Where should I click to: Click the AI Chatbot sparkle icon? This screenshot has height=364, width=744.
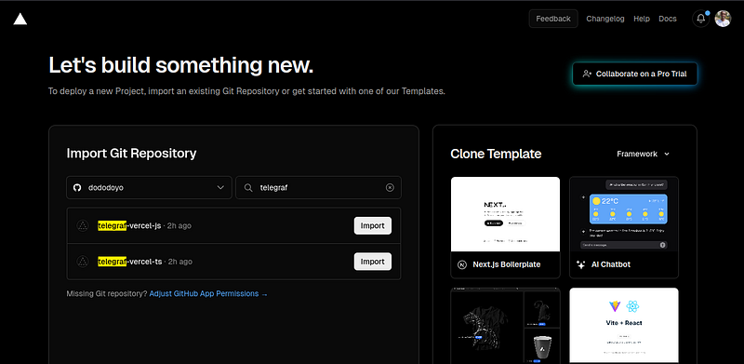[x=580, y=264]
